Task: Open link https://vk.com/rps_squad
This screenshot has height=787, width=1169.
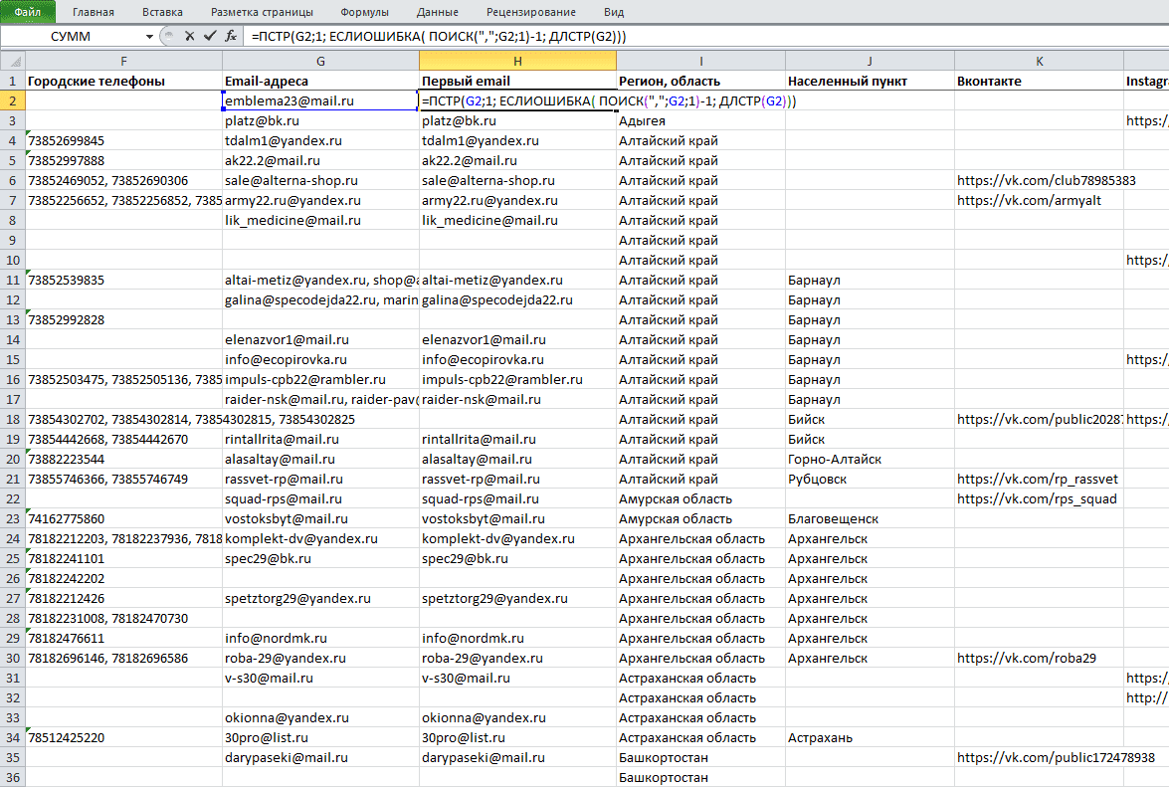Action: click(x=1037, y=498)
